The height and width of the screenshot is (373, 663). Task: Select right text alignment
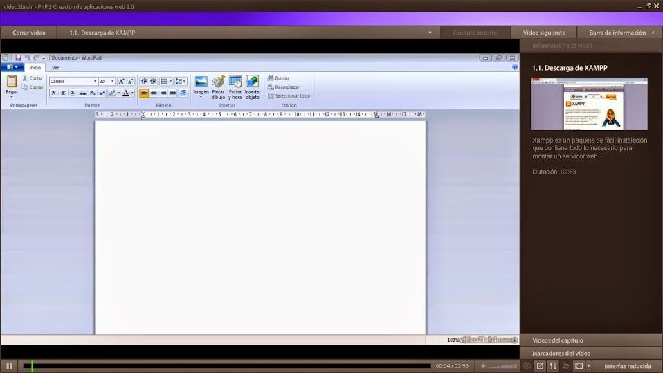tap(163, 93)
